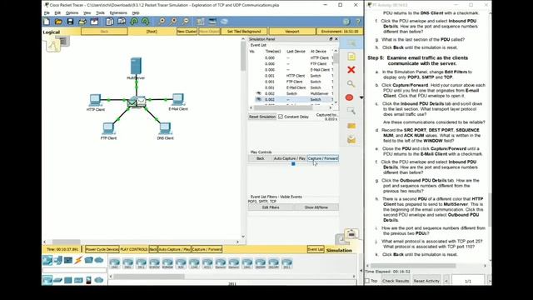Print using the printer toolbar icon
Viewport: 533px width, 300px height.
82,22
